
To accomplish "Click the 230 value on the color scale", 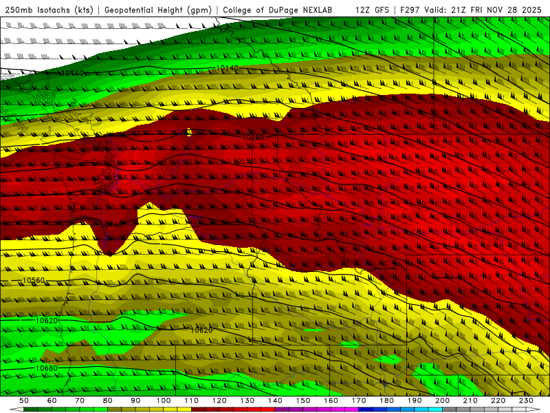I will pos(527,401).
